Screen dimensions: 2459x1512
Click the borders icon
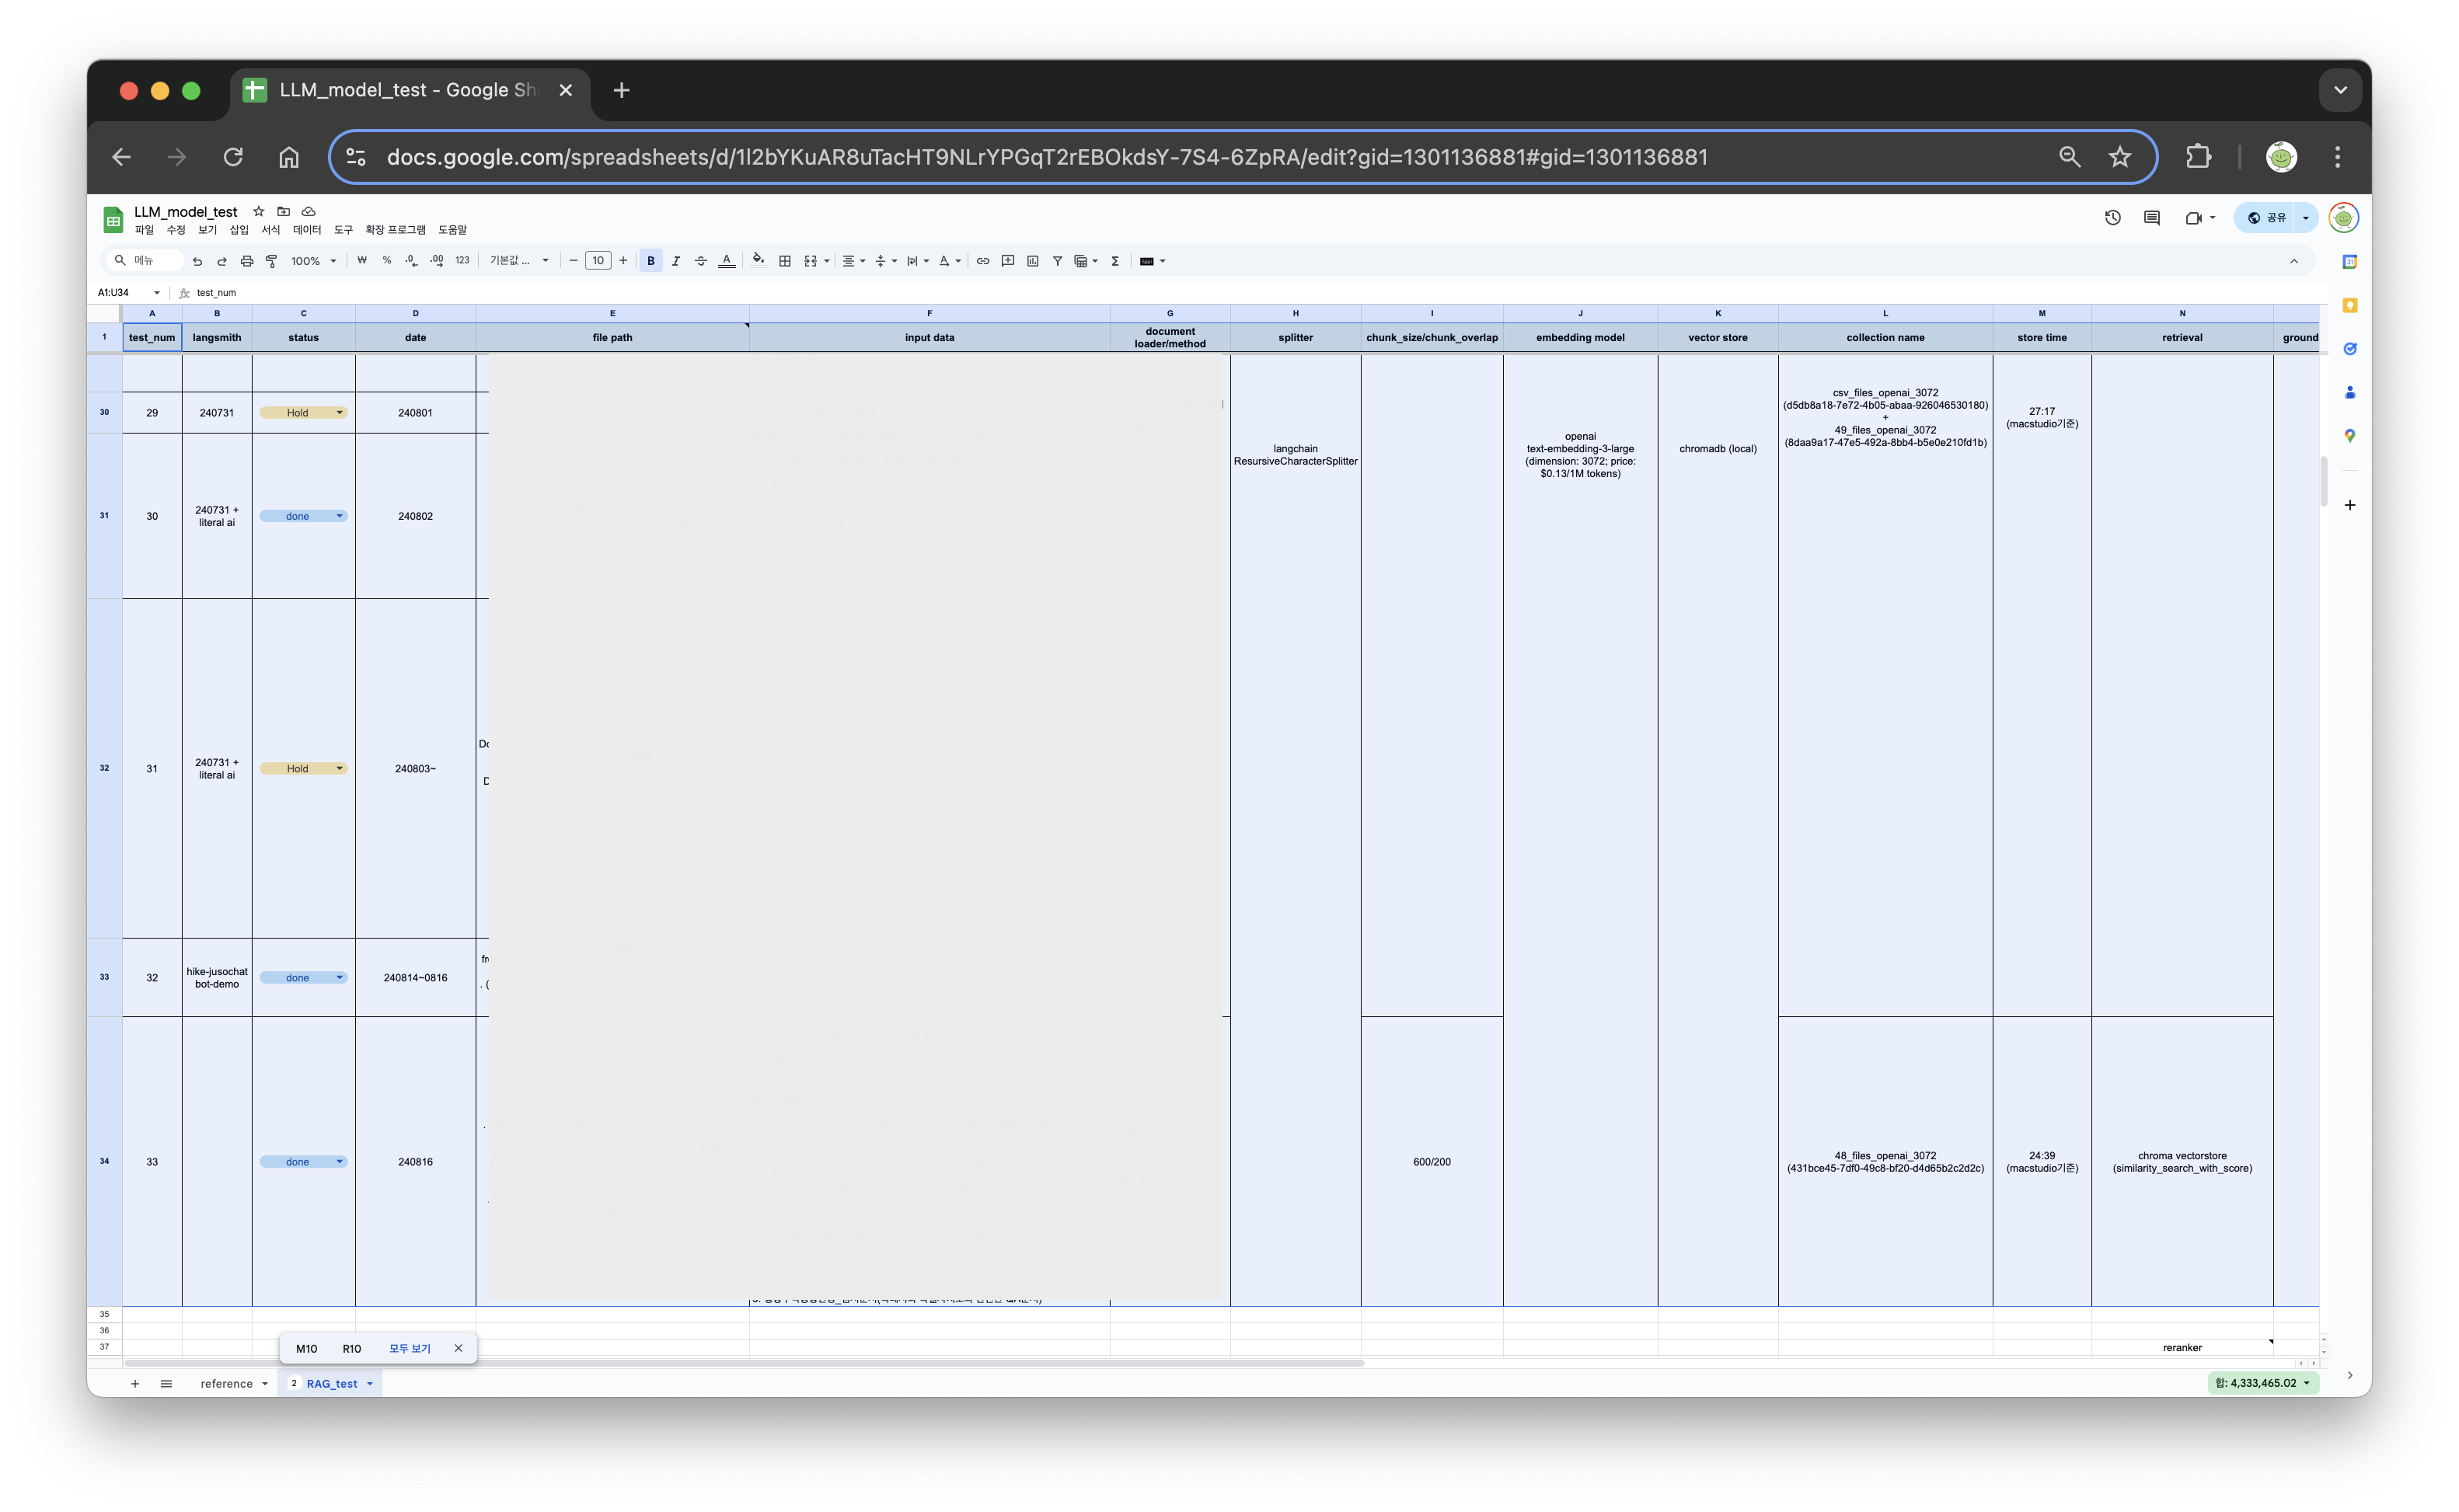[x=785, y=261]
